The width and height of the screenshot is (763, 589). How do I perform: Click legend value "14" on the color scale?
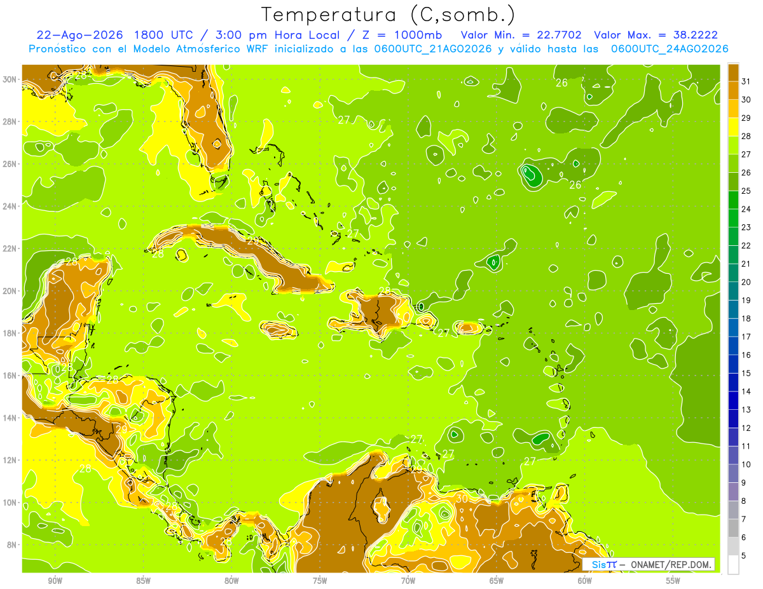coord(746,391)
